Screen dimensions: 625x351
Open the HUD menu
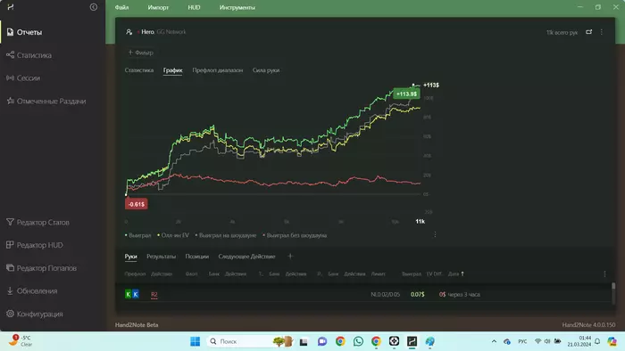(x=194, y=7)
